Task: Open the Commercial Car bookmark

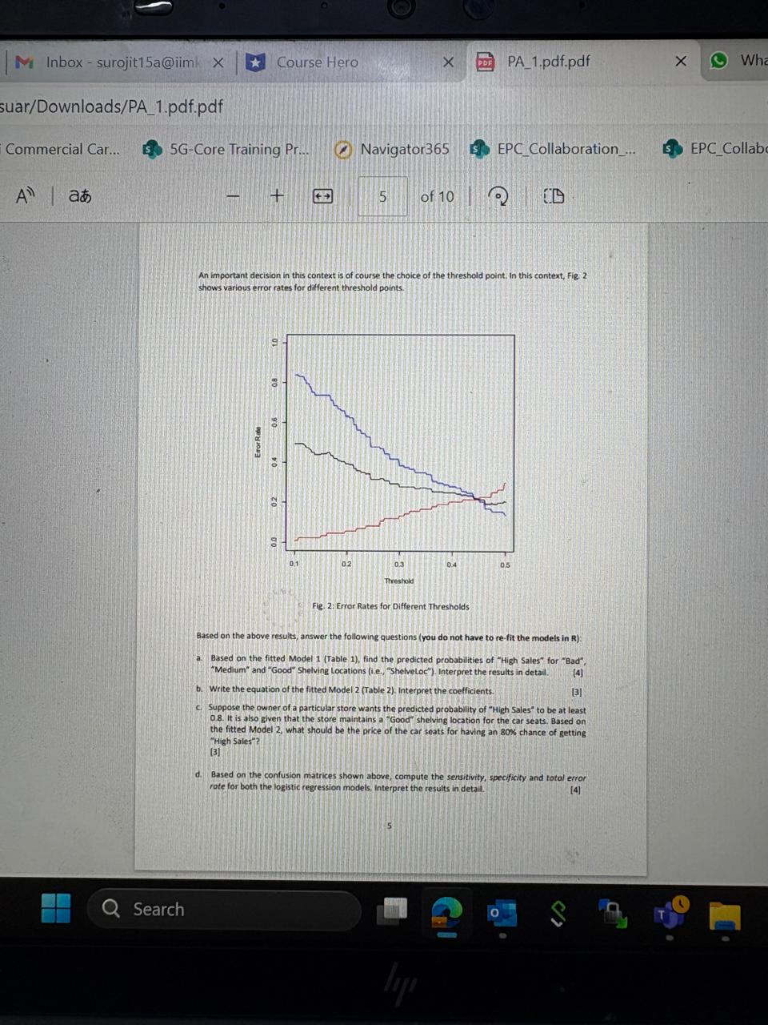Action: (61, 149)
